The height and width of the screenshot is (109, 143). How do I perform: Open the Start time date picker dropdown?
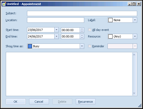[56, 30]
